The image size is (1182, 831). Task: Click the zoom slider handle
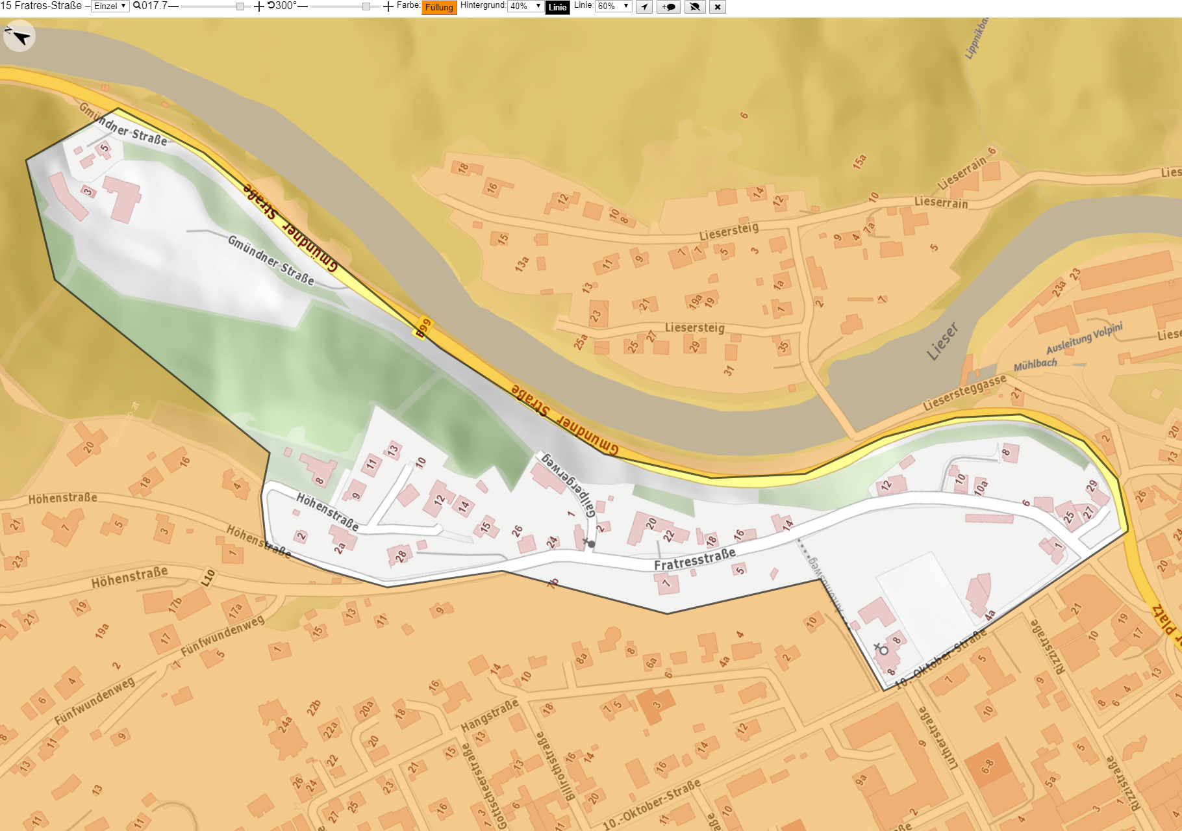(240, 6)
